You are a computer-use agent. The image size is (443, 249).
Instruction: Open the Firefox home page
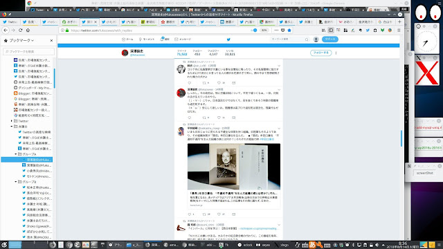click(x=28, y=30)
